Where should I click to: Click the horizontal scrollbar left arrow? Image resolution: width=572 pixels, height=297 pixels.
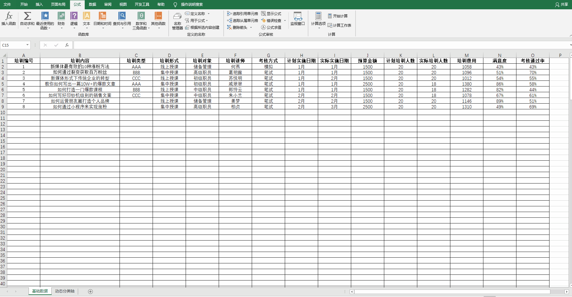tap(352, 292)
